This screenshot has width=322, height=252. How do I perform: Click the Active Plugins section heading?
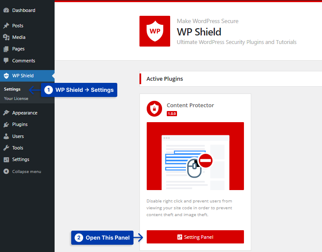[165, 79]
